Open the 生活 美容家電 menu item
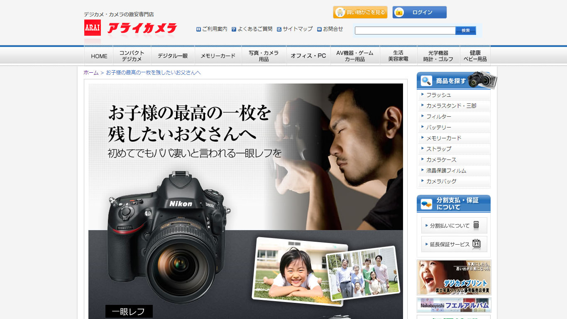 [398, 56]
